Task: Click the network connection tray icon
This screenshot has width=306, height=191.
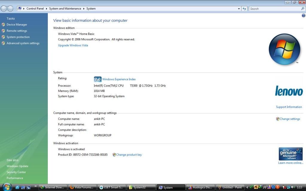Action: tap(288, 187)
